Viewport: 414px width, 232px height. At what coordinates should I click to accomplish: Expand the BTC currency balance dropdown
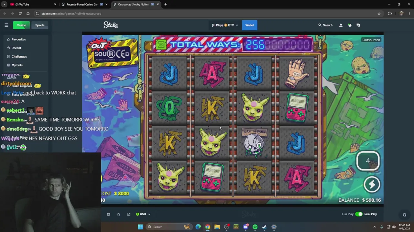tap(225, 25)
